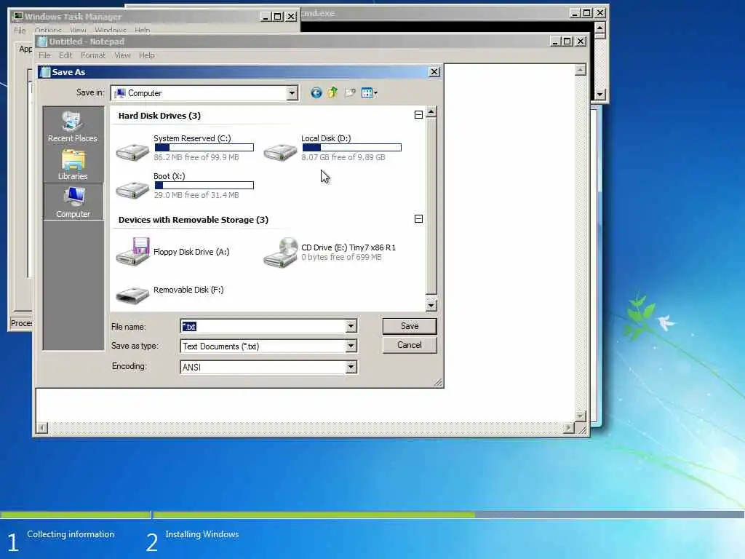Image resolution: width=745 pixels, height=559 pixels.
Task: Open Notepad Format menu
Action: tap(93, 55)
